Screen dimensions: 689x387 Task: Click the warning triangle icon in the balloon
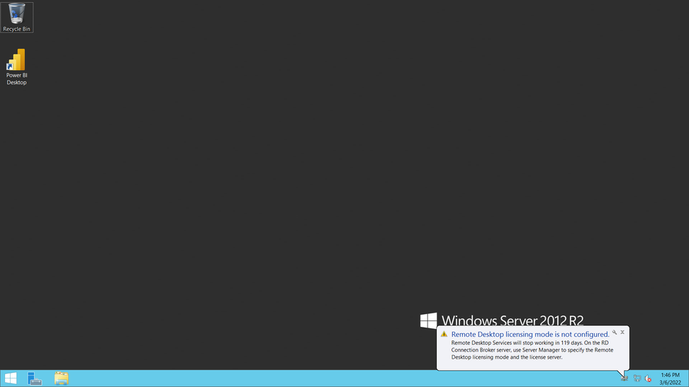[444, 335]
